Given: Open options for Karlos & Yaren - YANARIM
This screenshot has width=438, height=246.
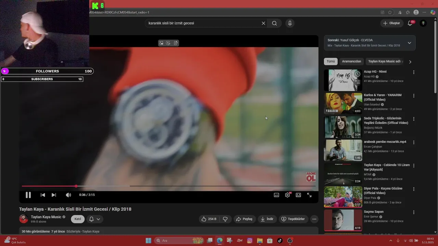Looking at the screenshot, I should [414, 96].
